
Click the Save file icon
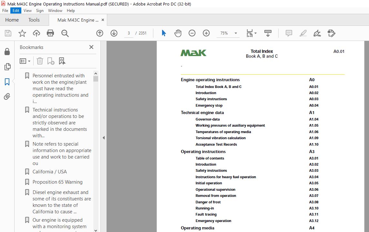pyautogui.click(x=8, y=33)
